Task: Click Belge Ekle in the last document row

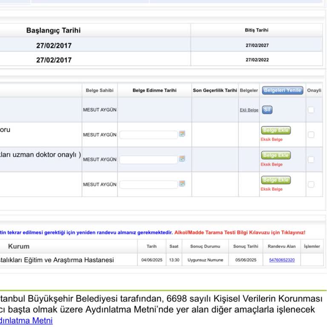Action: pos(276,180)
